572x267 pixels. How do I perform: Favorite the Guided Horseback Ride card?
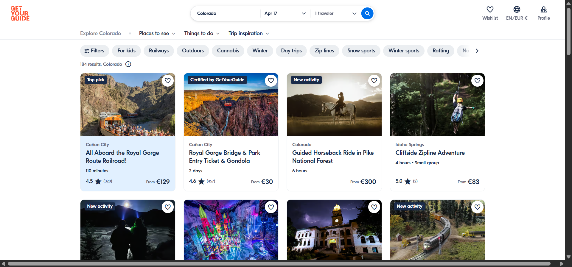tap(374, 81)
